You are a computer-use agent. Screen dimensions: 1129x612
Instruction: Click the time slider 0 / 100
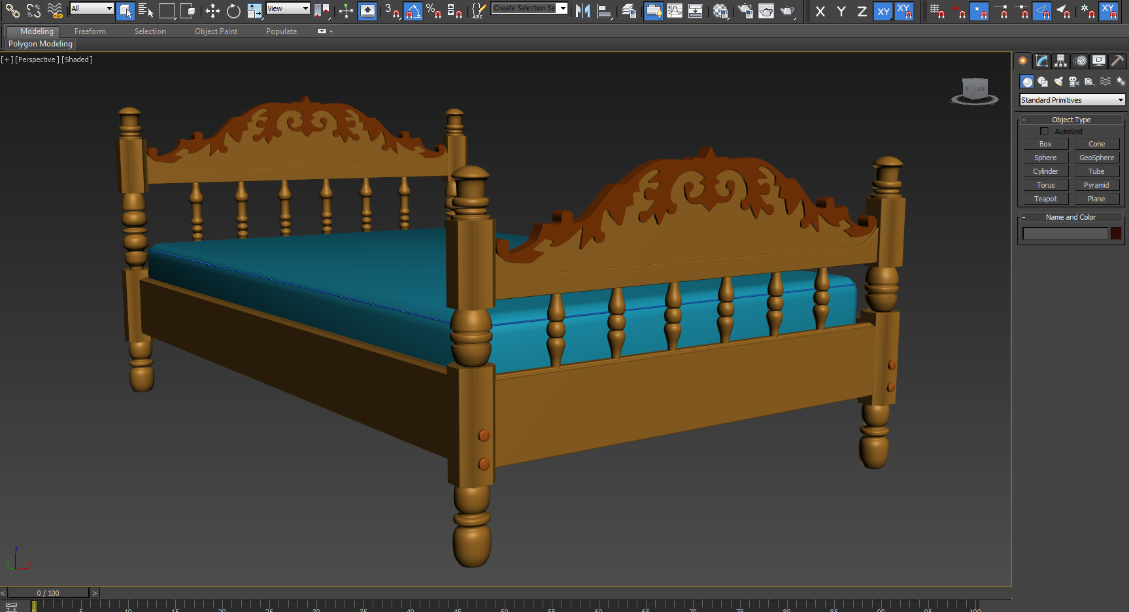48,593
